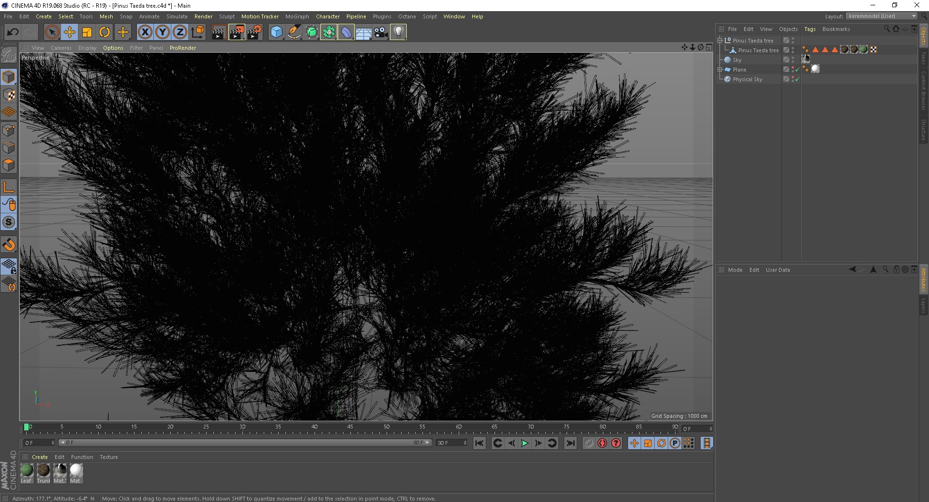This screenshot has height=502, width=929.
Task: Select the Rotate tool
Action: tap(105, 32)
